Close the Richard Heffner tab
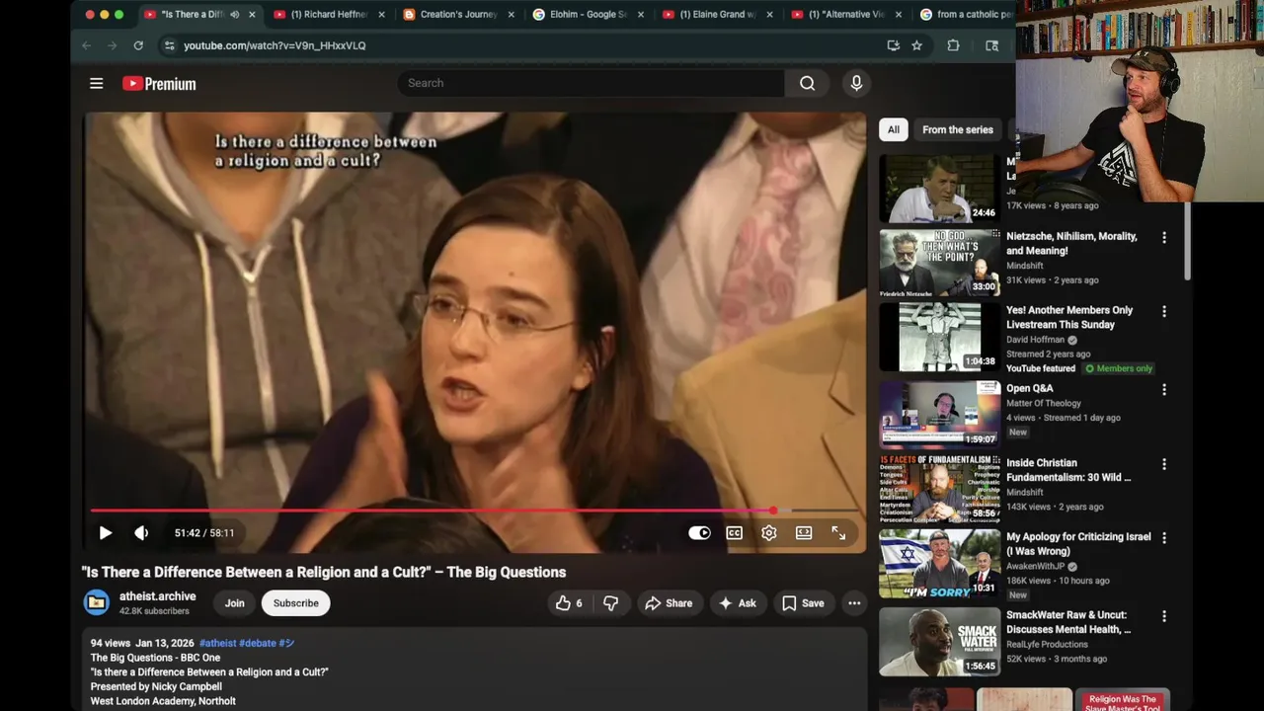The width and height of the screenshot is (1264, 711). tap(381, 15)
